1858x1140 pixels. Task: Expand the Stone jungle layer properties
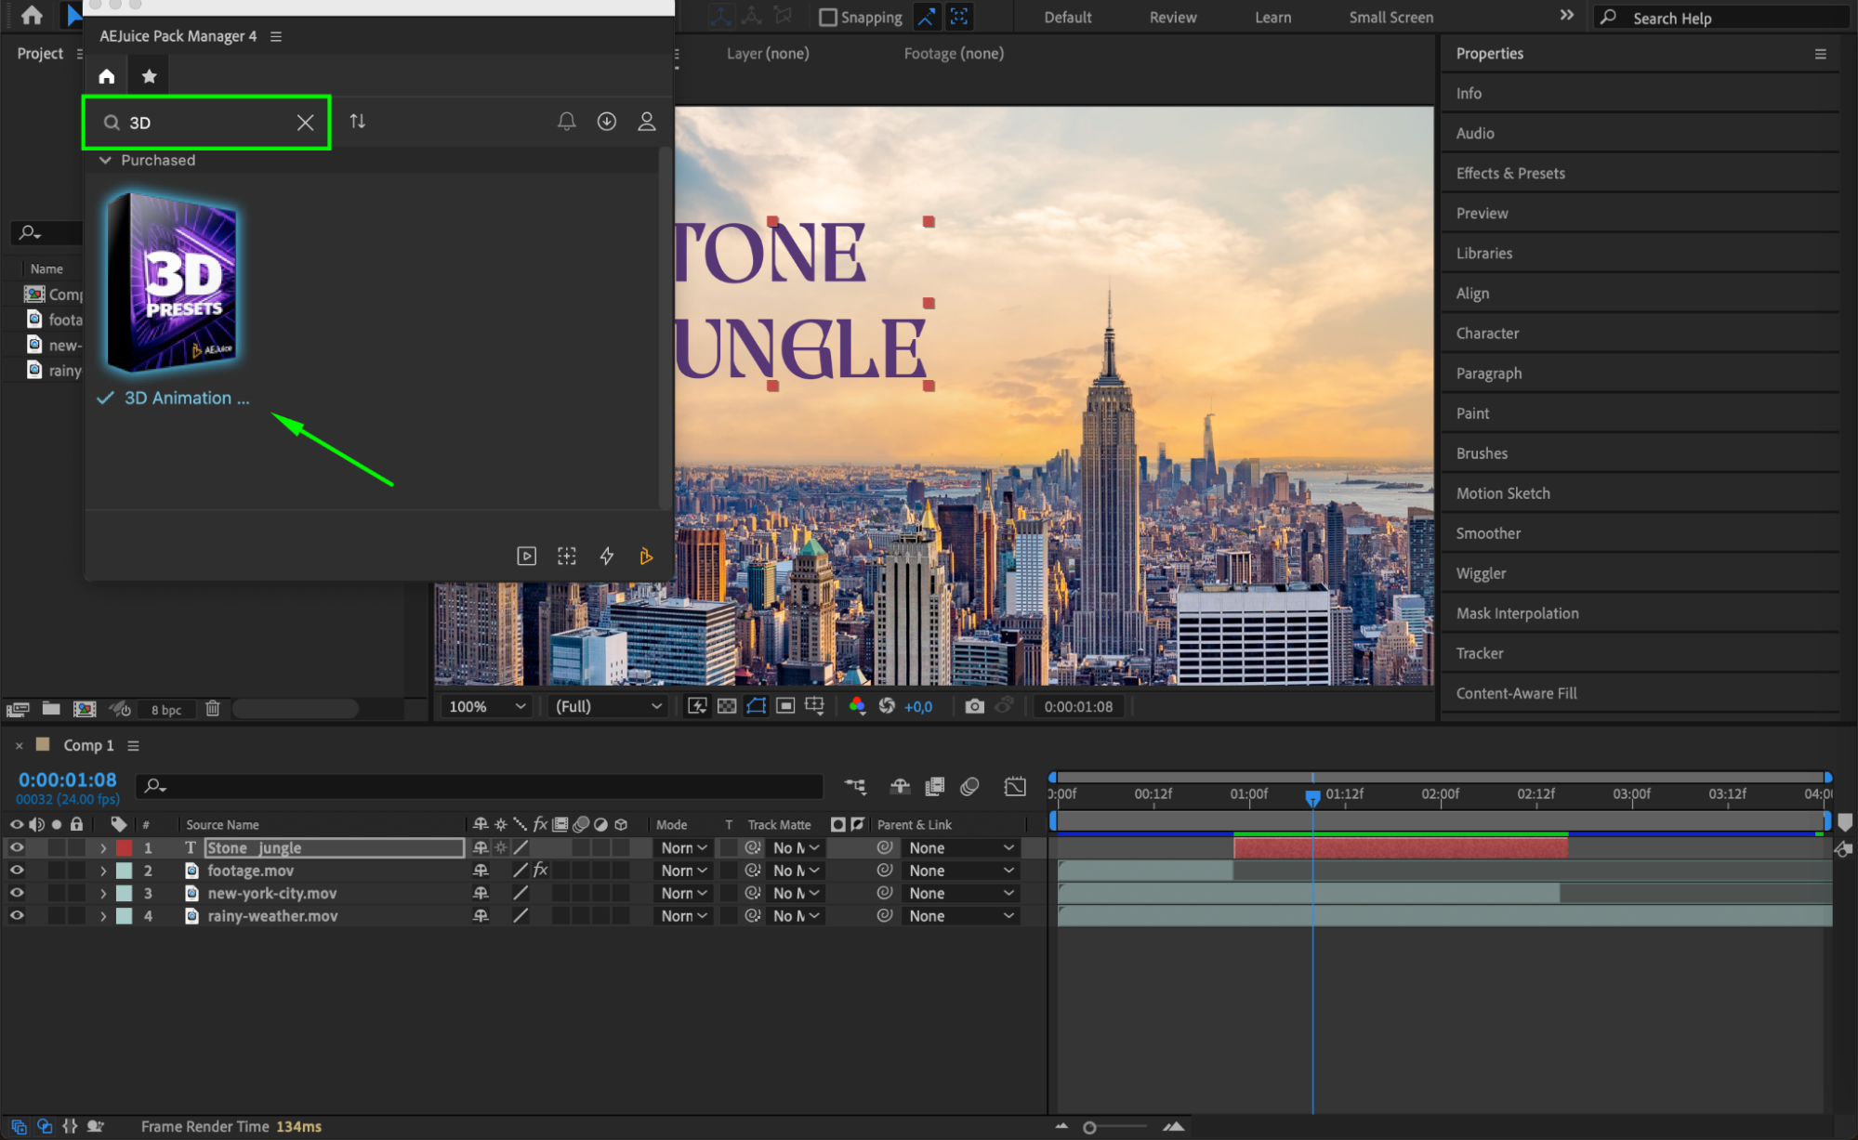(x=103, y=848)
